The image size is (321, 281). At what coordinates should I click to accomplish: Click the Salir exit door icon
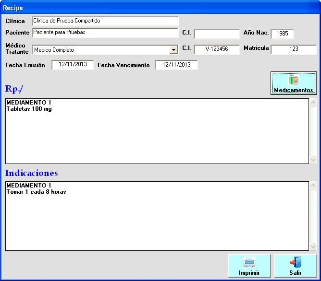[296, 262]
